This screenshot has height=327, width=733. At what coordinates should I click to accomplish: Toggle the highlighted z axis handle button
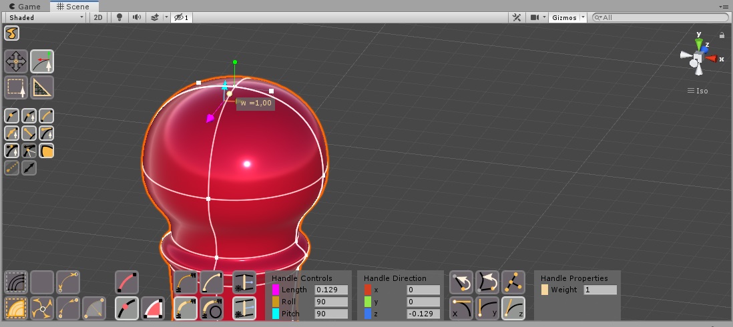click(x=513, y=308)
